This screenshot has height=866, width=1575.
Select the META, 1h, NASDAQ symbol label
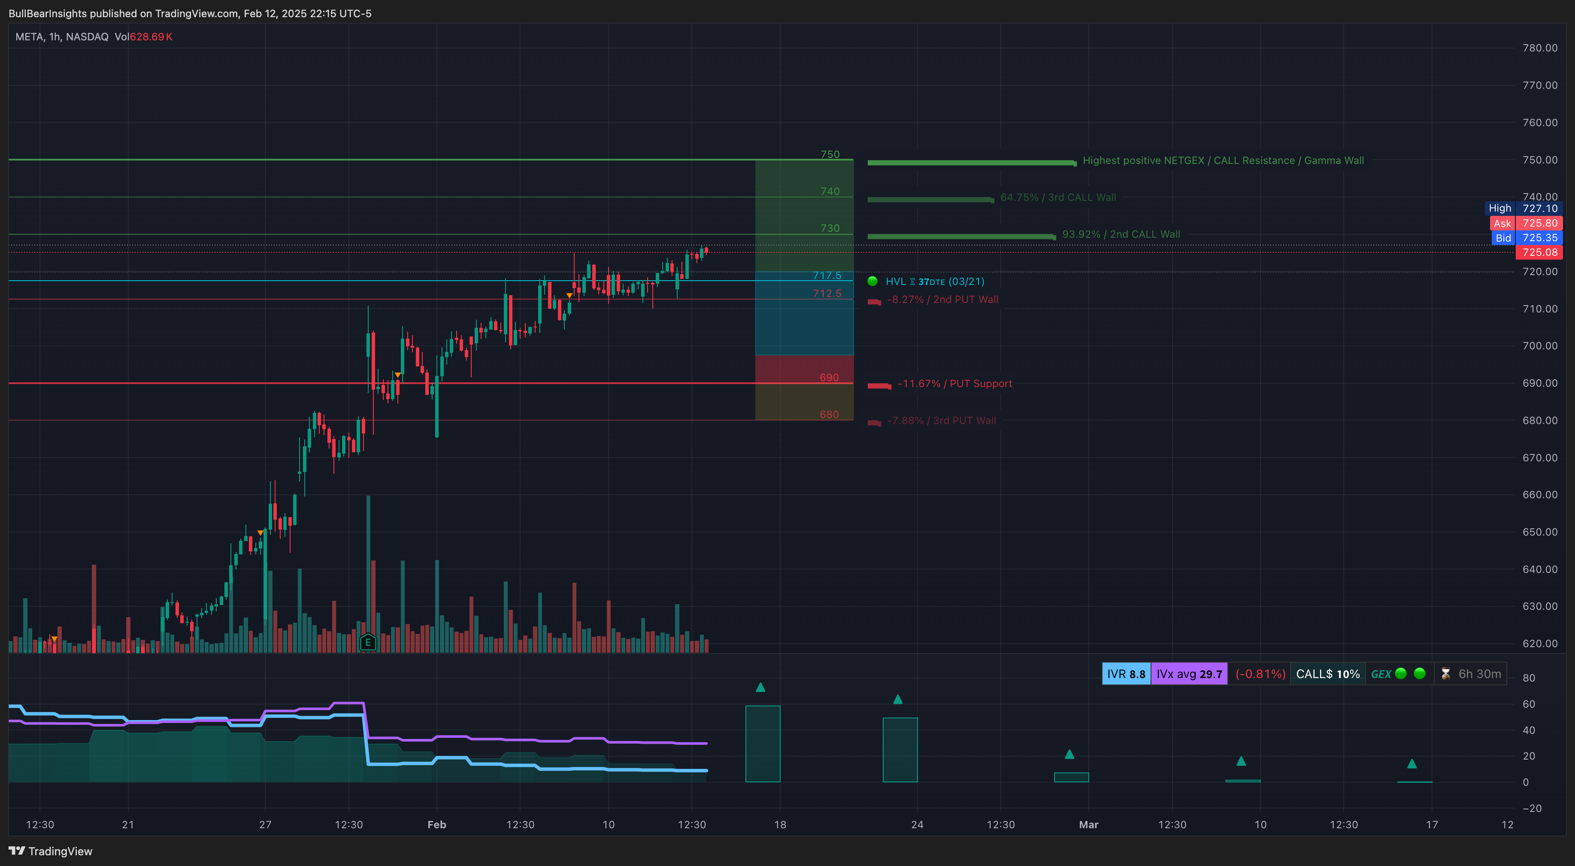62,37
